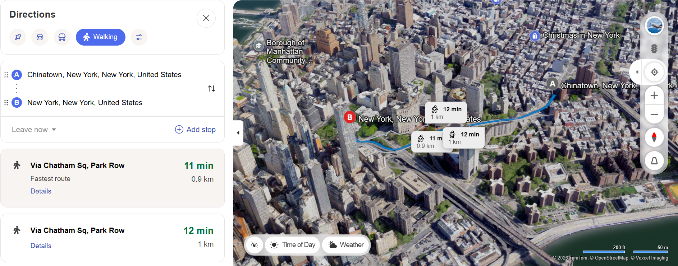678x266 pixels.
Task: Toggle map labels visibility eye icon
Action: [255, 245]
